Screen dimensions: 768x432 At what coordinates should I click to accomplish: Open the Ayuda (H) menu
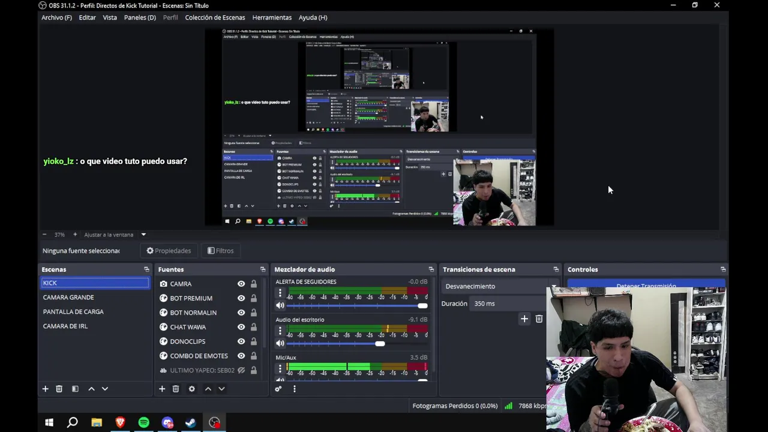point(313,17)
